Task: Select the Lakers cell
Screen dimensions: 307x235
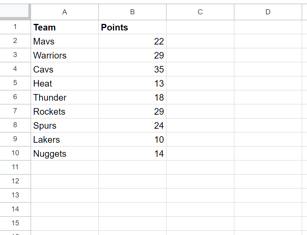Action: (x=65, y=139)
